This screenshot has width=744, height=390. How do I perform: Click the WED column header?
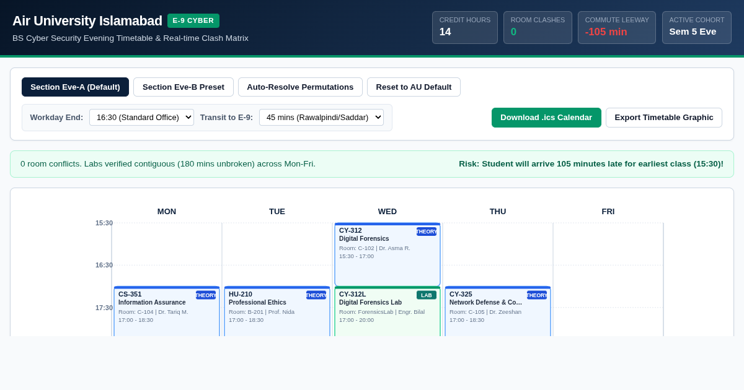click(x=387, y=212)
